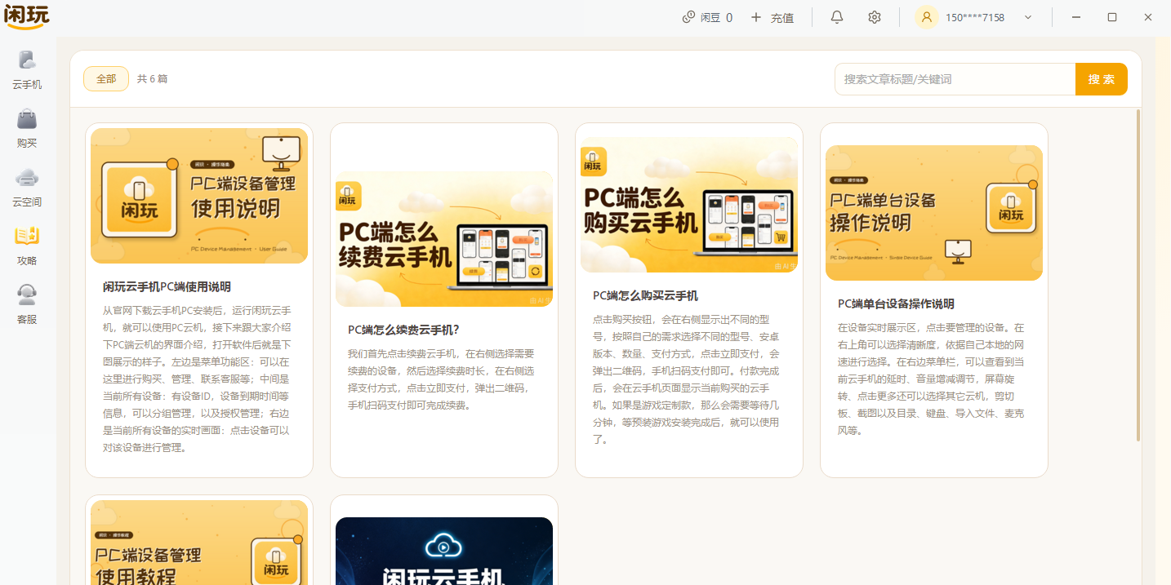Go to the 购买 purchase bag icon

tap(27, 119)
